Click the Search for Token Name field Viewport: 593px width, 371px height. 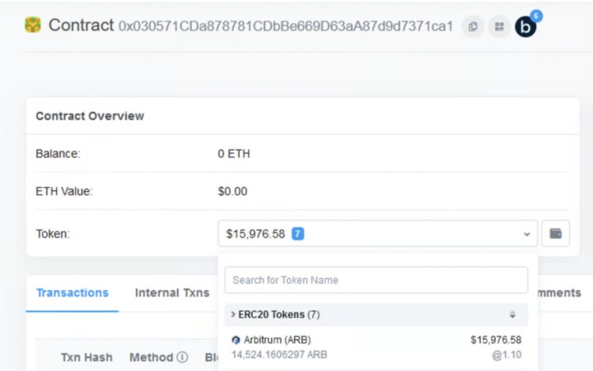coord(376,280)
